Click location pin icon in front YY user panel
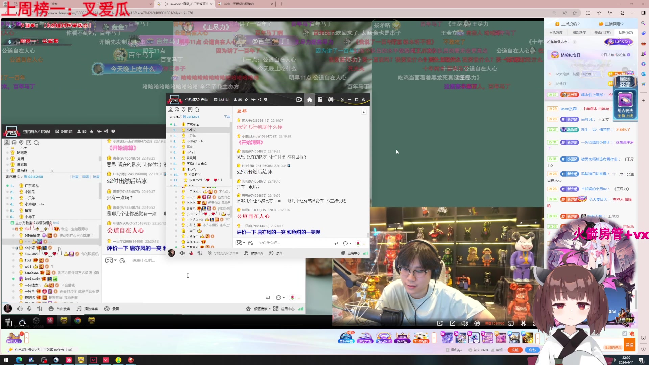This screenshot has width=649, height=365. pos(183,110)
